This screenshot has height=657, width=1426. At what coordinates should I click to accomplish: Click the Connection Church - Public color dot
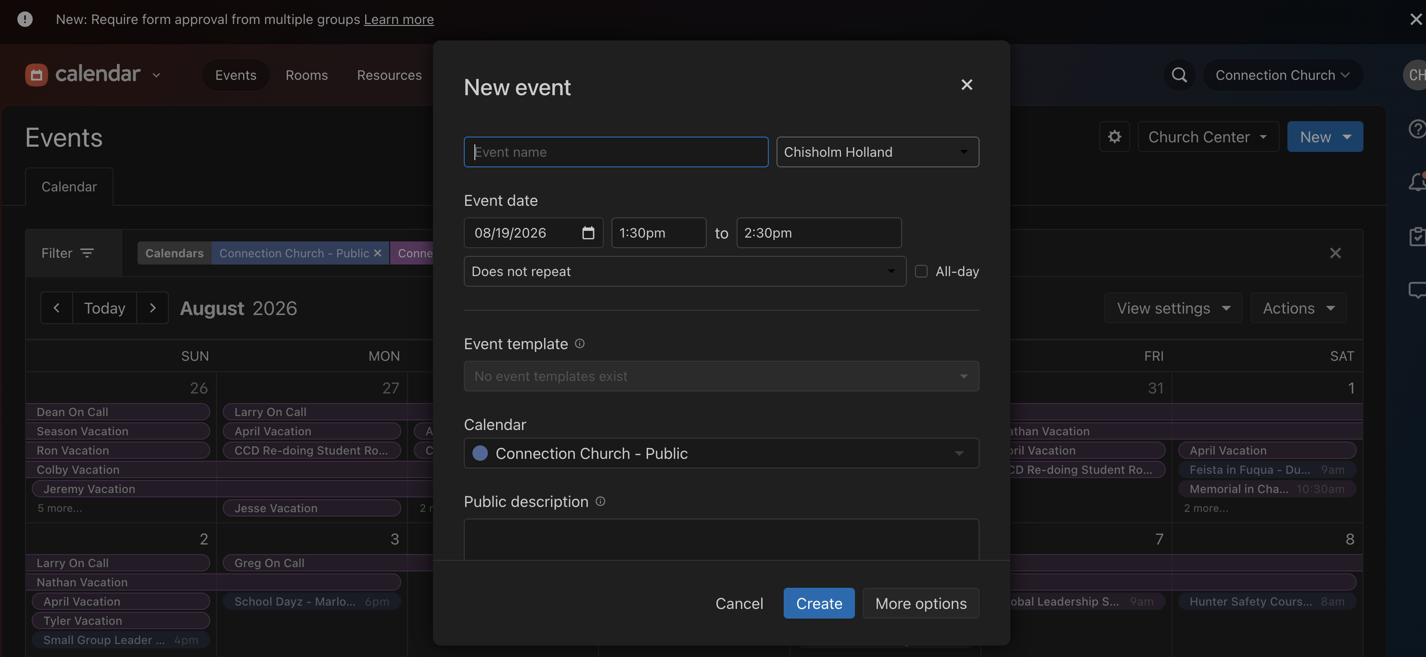click(480, 453)
